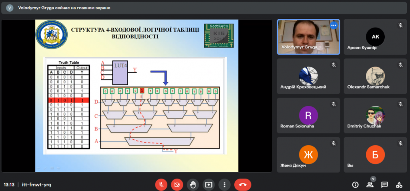
Task: Unmute microphone in bottom call controls
Action: point(161,185)
